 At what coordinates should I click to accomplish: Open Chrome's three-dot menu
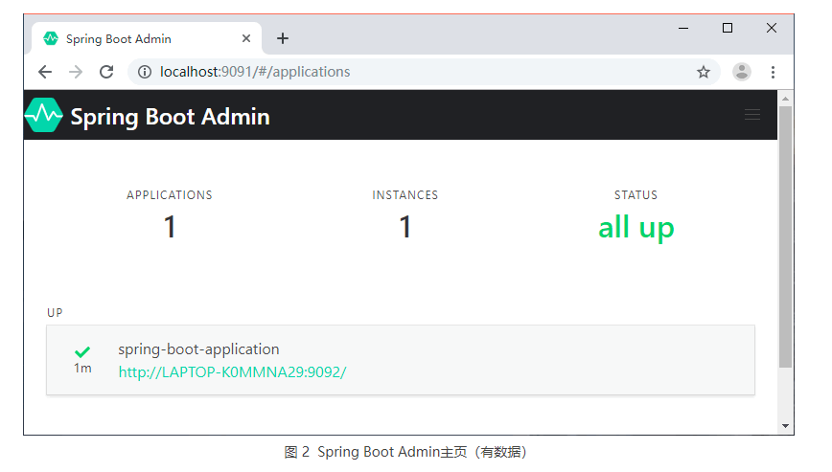(x=773, y=72)
